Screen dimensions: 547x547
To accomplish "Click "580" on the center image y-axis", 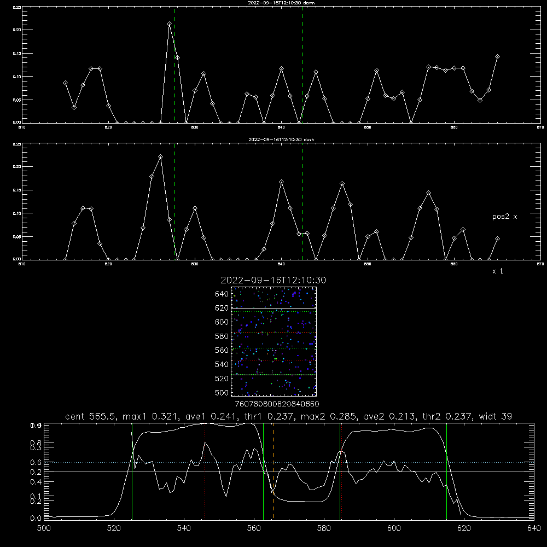I will click(x=222, y=336).
